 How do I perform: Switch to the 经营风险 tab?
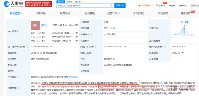tap(65, 13)
